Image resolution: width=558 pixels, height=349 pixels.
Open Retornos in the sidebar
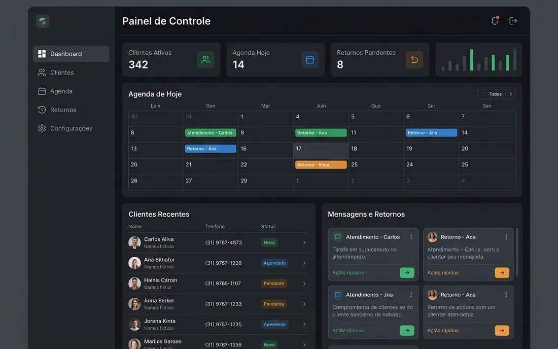pos(71,110)
